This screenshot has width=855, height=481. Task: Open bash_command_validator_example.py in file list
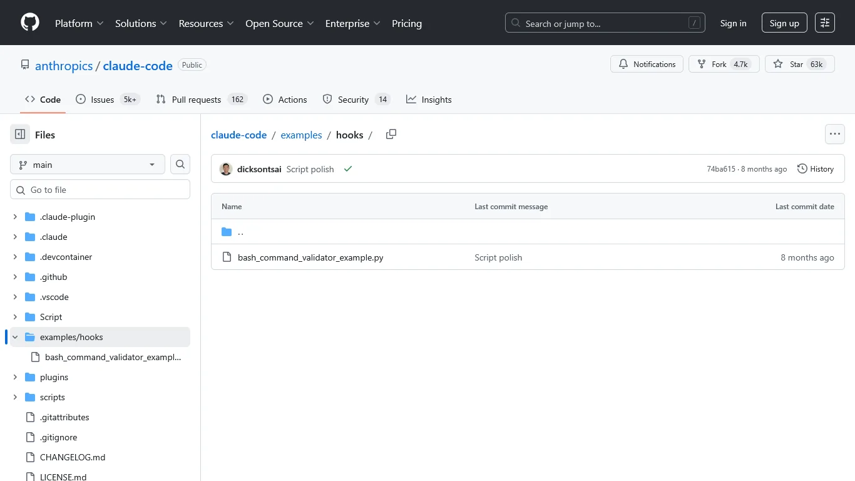310,257
